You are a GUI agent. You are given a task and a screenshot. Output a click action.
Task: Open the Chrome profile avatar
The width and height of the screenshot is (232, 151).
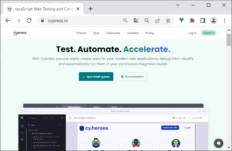[x=214, y=20]
